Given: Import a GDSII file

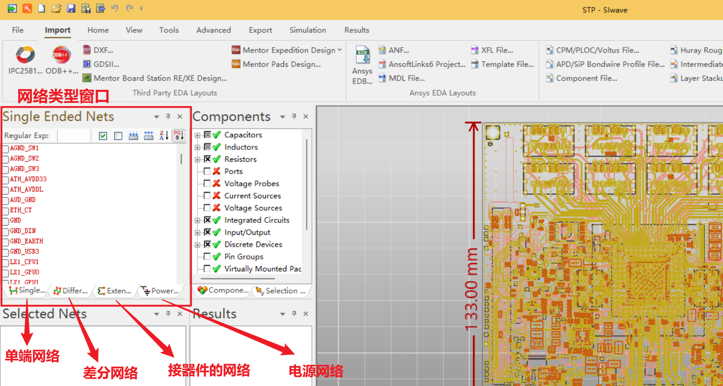Looking at the screenshot, I should click(101, 64).
